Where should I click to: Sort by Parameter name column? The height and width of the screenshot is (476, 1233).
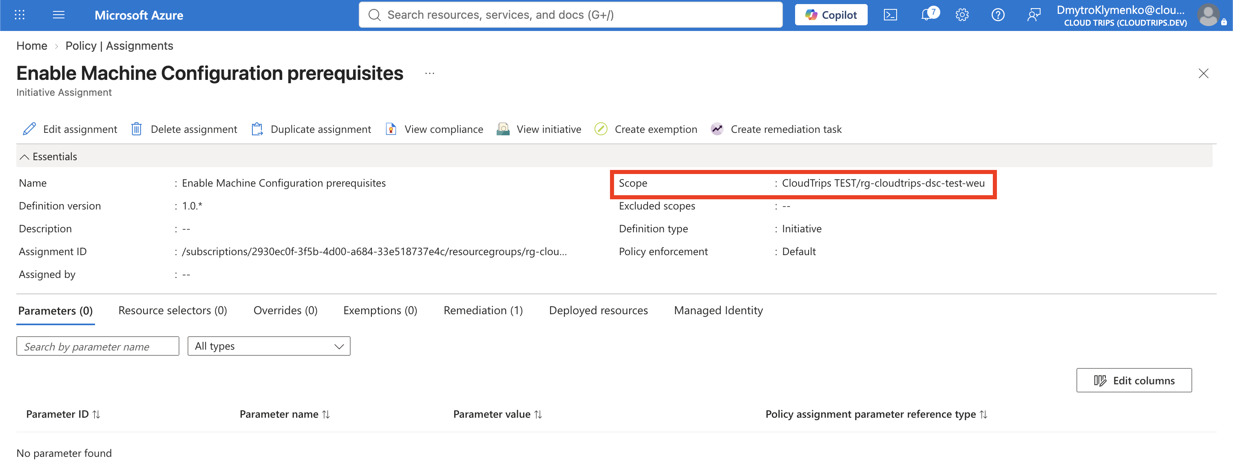(285, 414)
